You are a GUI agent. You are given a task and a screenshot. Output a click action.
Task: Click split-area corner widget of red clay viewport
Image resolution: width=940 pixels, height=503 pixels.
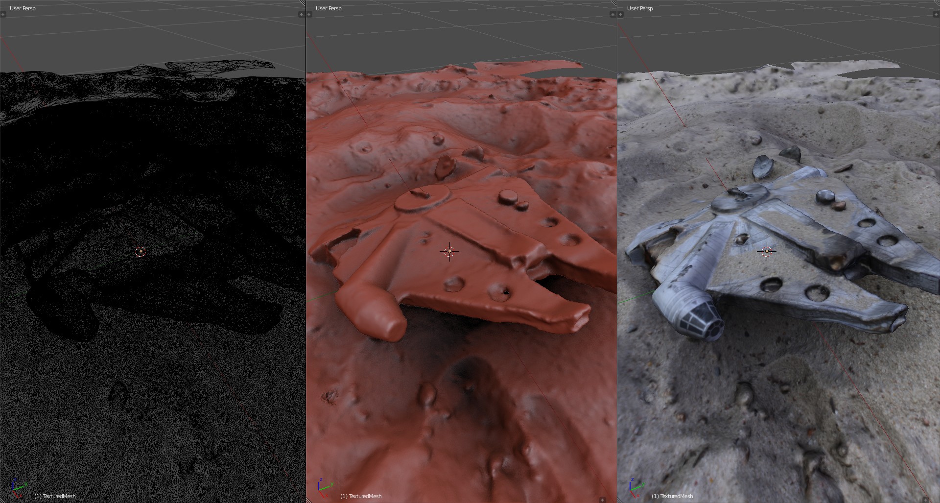click(x=613, y=3)
